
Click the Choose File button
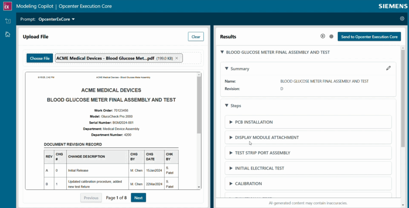point(40,58)
